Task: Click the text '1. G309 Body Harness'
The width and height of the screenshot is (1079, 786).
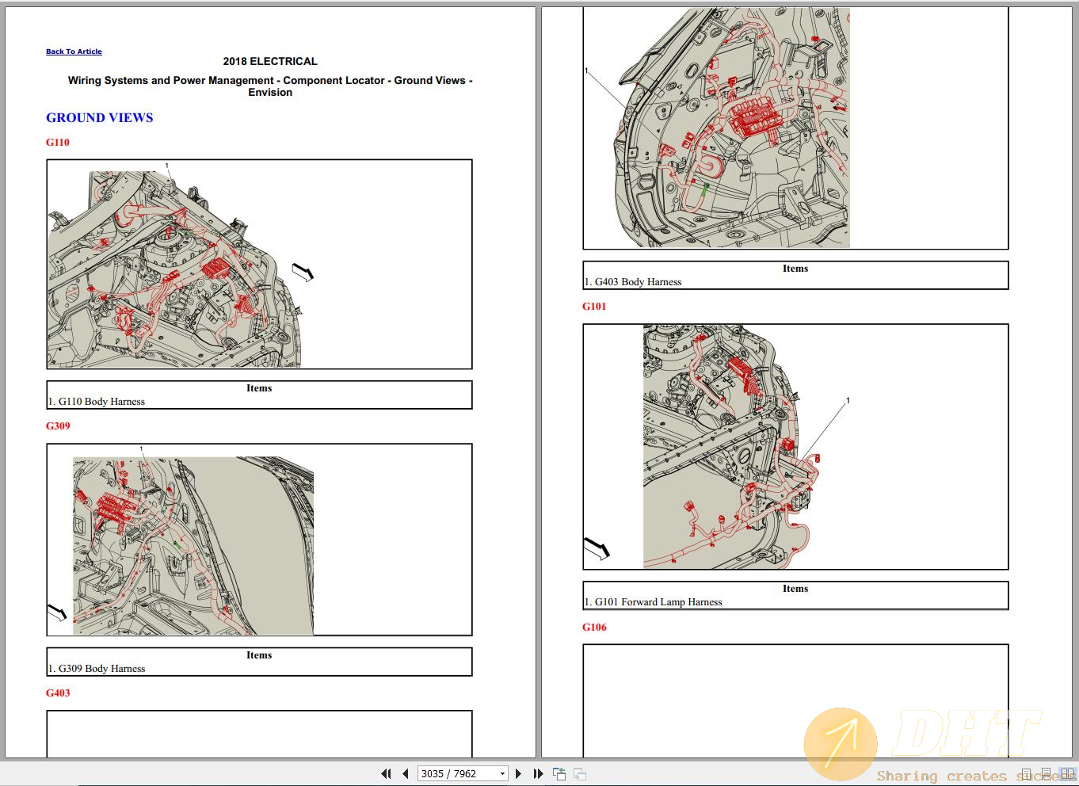Action: (97, 669)
